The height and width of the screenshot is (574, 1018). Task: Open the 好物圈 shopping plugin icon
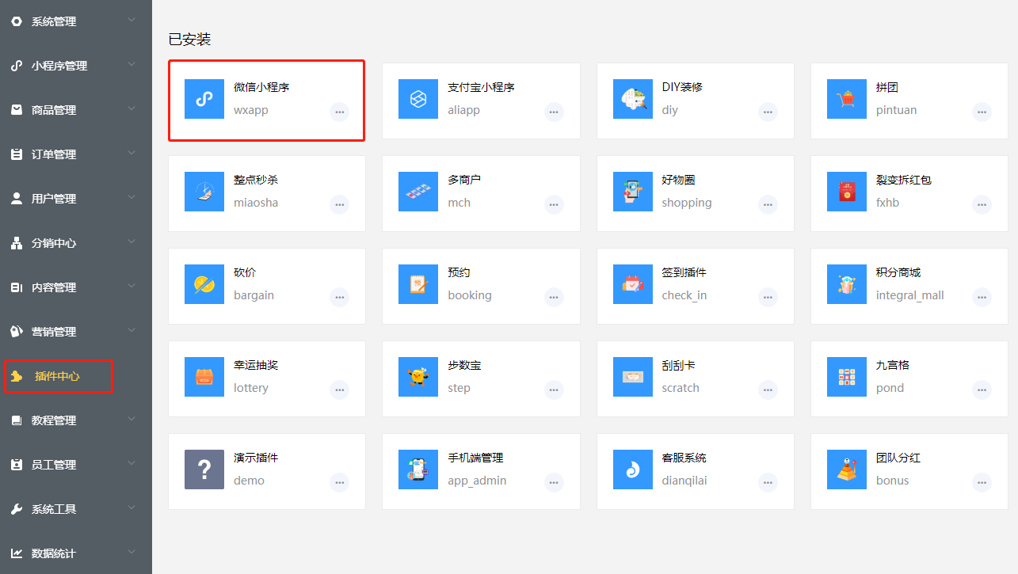633,192
